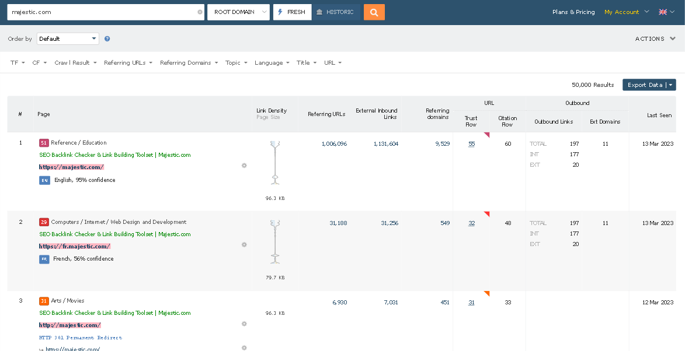Open the Order by dropdown
This screenshot has height=351, width=685.
tap(67, 38)
